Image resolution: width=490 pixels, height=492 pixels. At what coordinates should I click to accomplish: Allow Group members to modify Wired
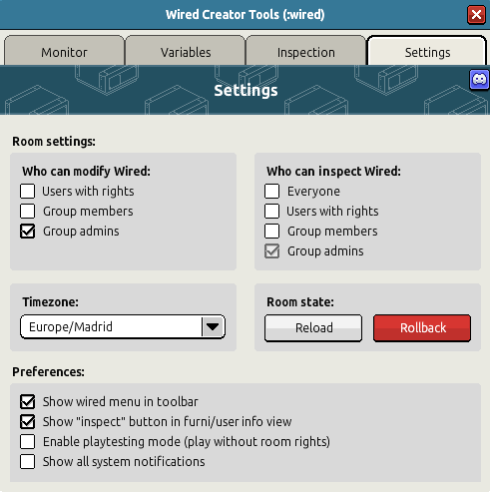[x=27, y=212]
